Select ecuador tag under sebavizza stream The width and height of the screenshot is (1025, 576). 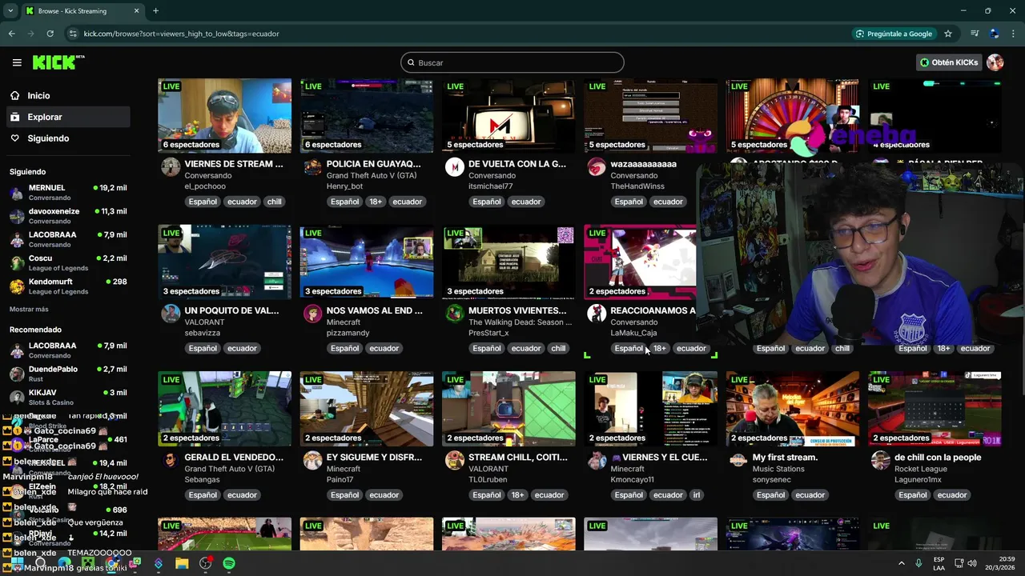coord(242,348)
